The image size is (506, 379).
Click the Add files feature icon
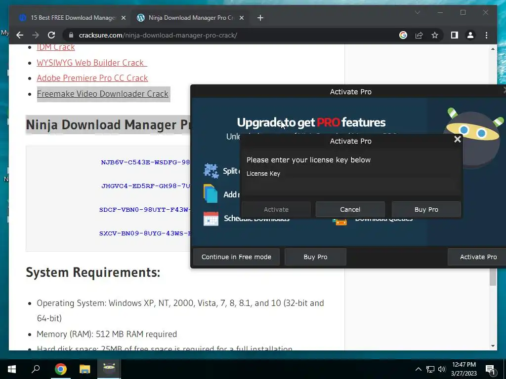(211, 193)
